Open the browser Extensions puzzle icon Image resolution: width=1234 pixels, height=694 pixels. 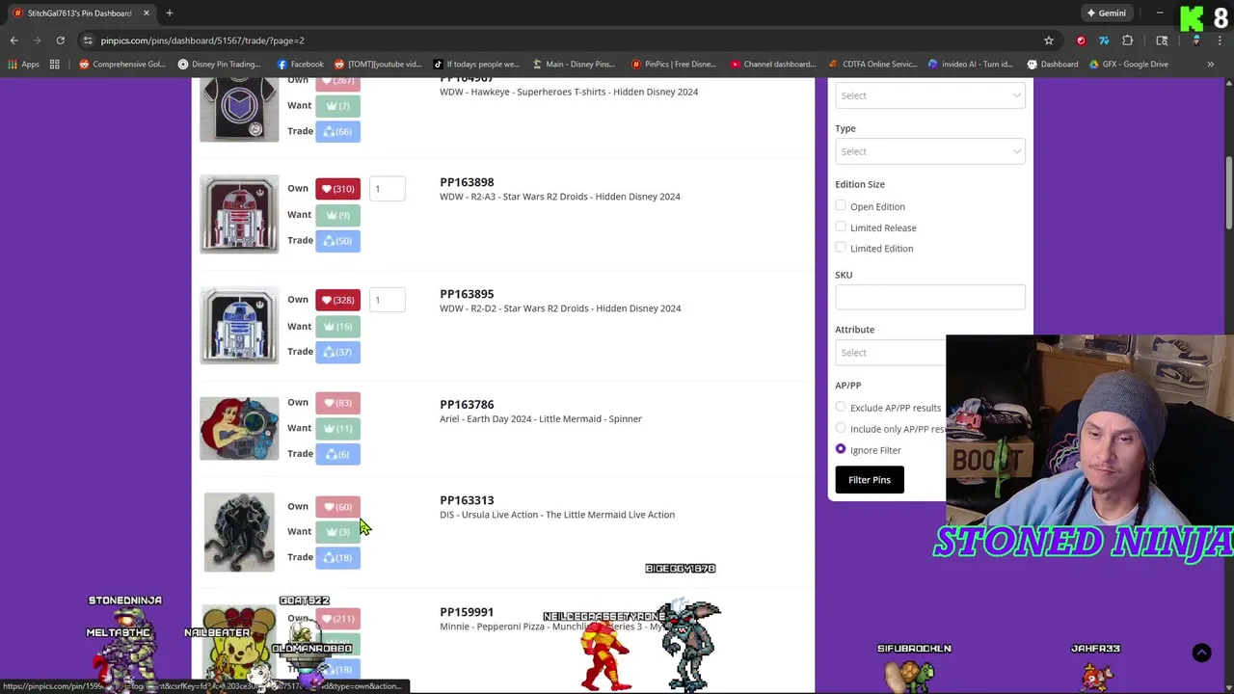click(x=1127, y=40)
